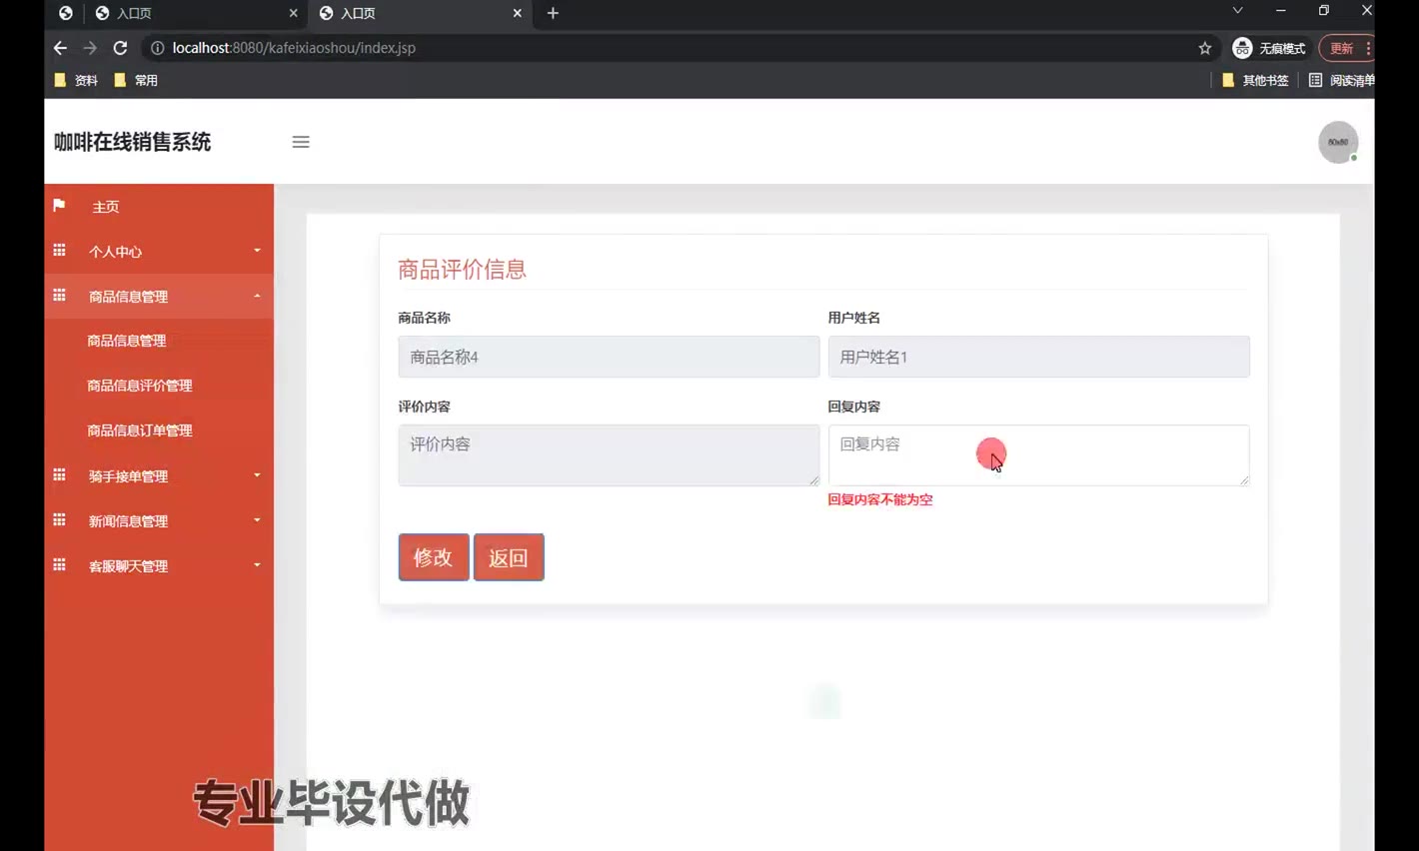Open 商品信息管理 submenu item

tap(127, 341)
